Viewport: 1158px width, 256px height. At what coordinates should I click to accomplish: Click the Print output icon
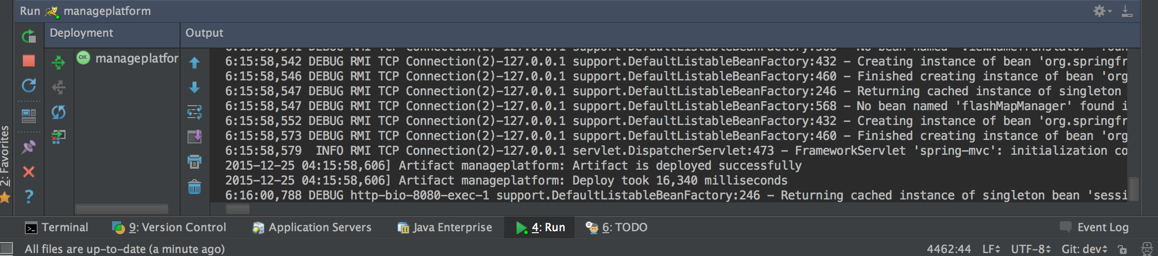[x=194, y=161]
